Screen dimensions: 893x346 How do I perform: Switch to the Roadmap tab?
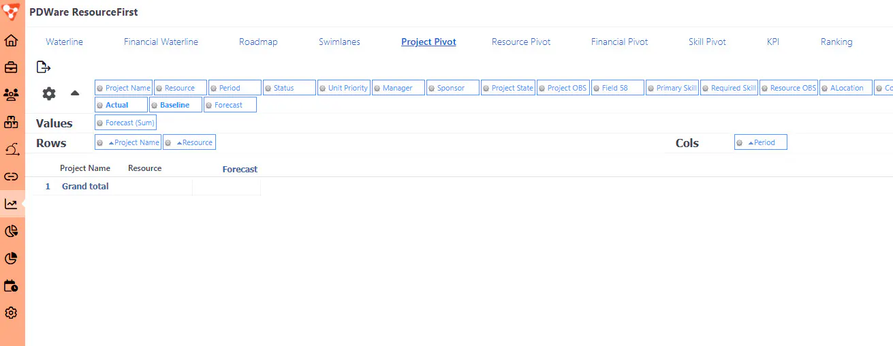click(258, 42)
